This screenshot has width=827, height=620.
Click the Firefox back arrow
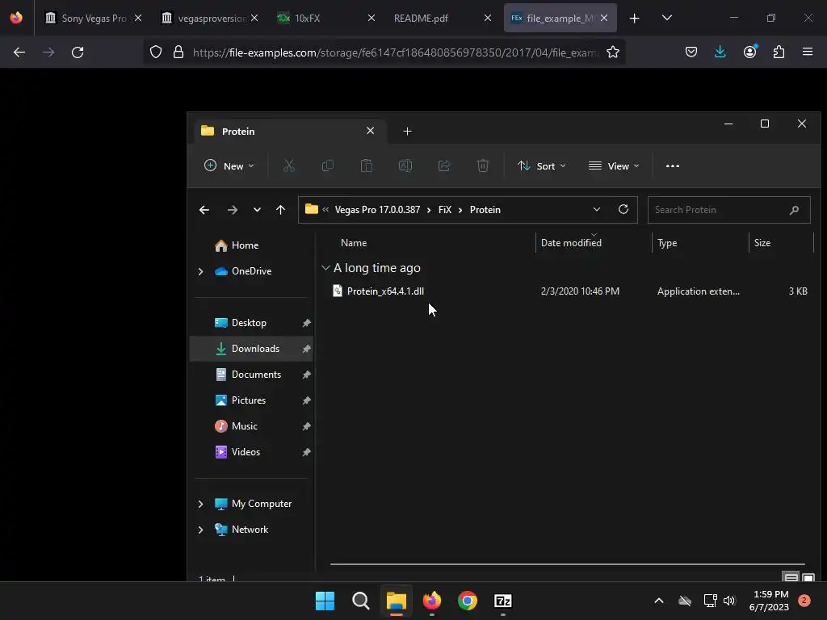[x=19, y=52]
